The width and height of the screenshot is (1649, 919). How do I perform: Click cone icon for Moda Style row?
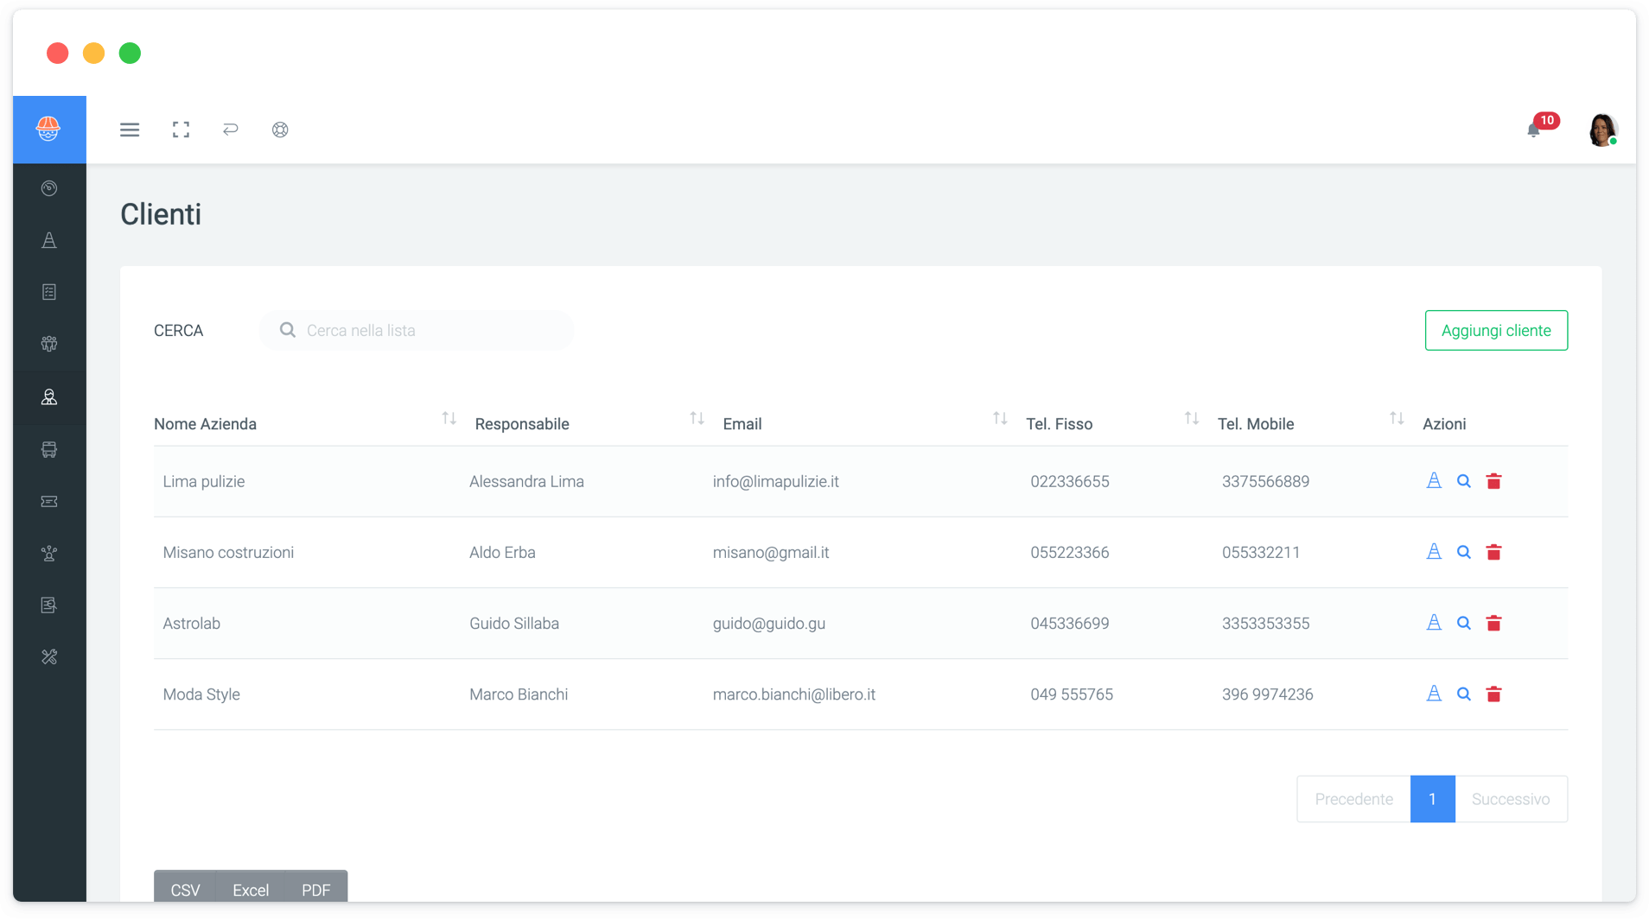pos(1434,694)
